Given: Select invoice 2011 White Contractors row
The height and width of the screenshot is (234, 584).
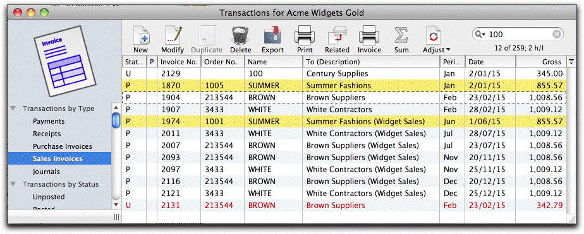Looking at the screenshot, I should 344,133.
